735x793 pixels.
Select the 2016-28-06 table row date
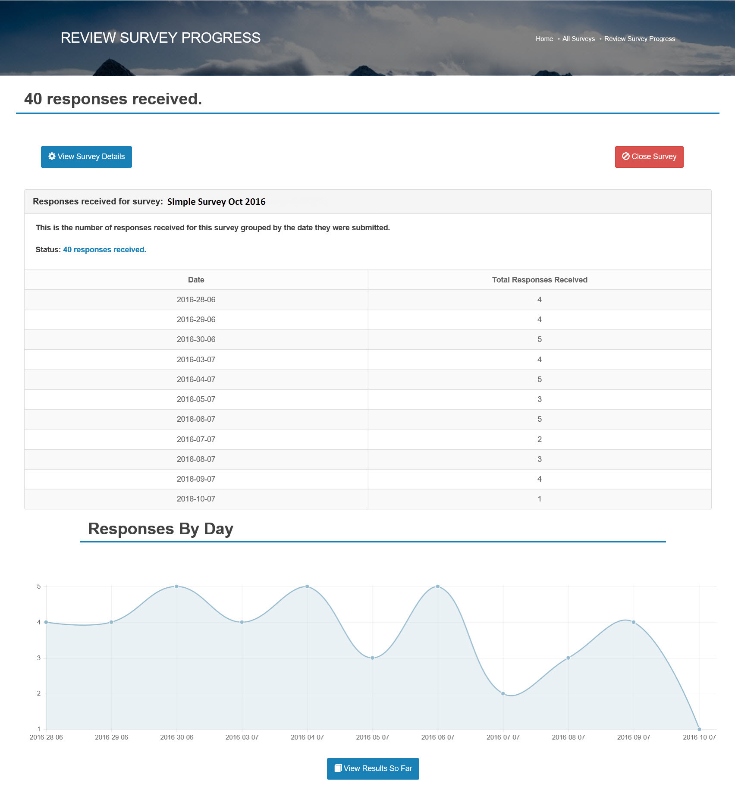[196, 300]
